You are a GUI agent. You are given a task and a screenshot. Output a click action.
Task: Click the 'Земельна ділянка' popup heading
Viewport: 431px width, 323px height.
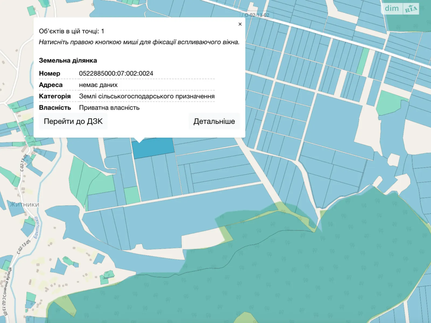tap(68, 61)
